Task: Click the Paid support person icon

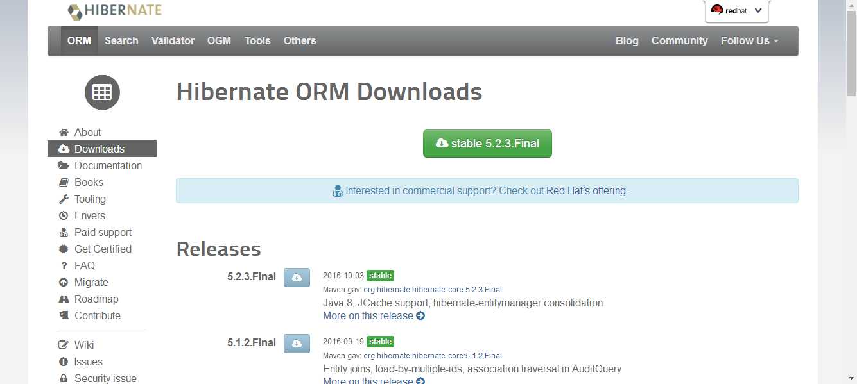Action: click(64, 232)
